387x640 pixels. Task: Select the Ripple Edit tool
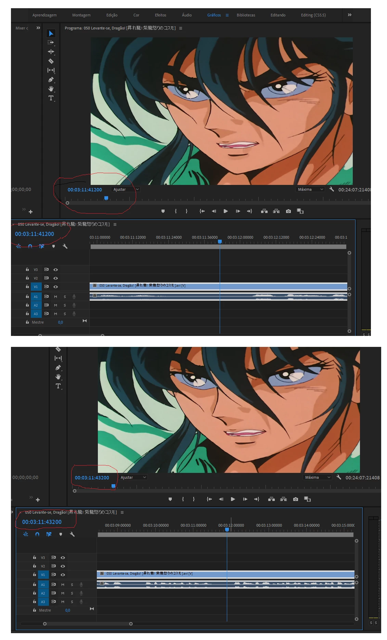click(x=51, y=52)
